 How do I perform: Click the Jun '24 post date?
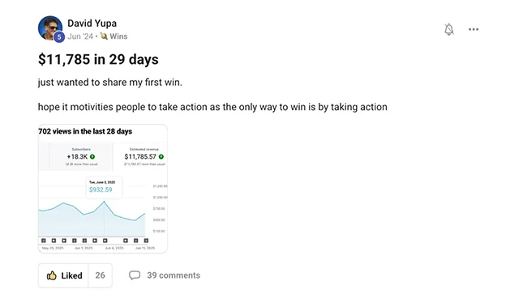80,36
